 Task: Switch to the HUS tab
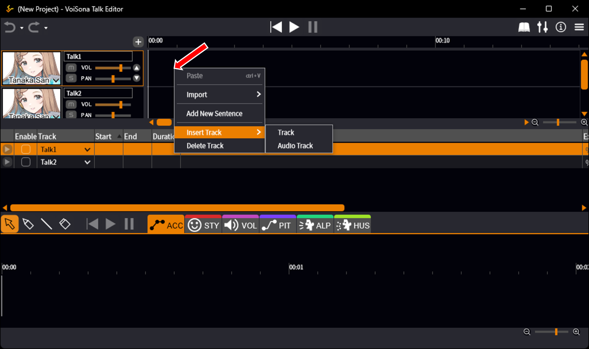352,224
